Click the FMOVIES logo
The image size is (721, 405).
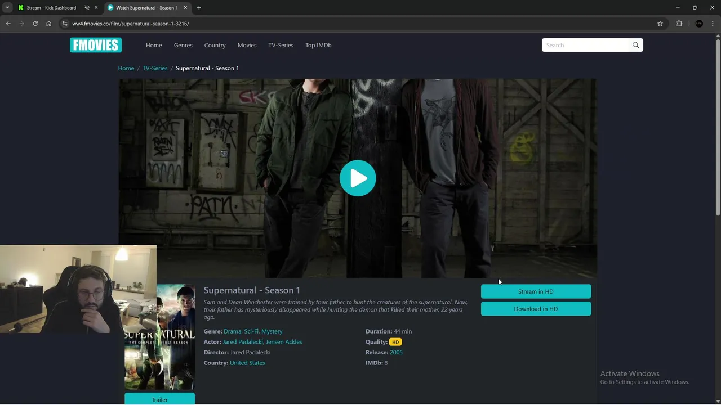pos(95,45)
